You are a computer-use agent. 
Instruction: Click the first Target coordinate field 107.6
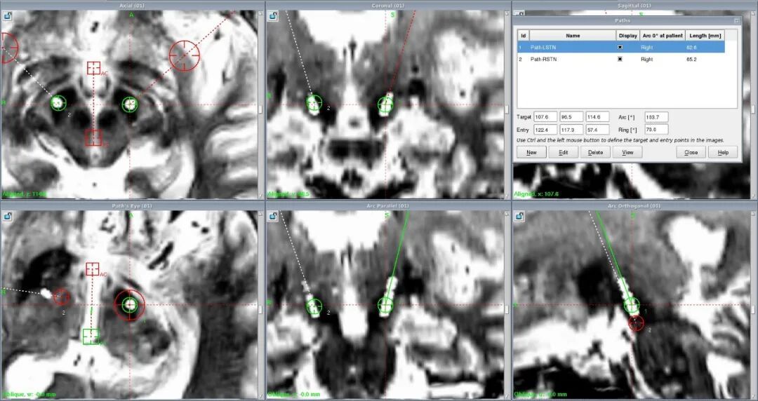click(x=545, y=117)
